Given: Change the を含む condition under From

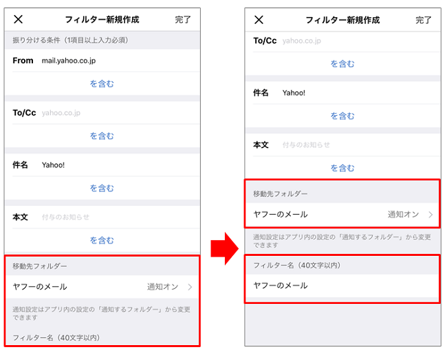Looking at the screenshot, I should click(x=102, y=84).
